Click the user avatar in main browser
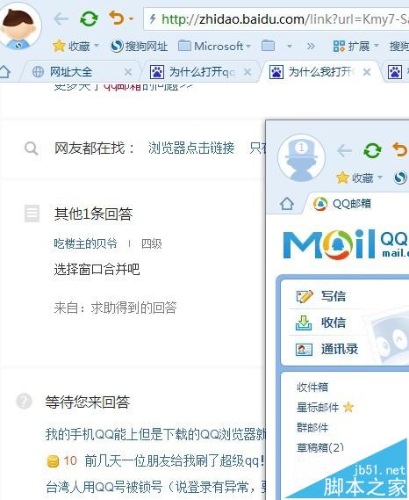409x500 pixels. click(18, 26)
